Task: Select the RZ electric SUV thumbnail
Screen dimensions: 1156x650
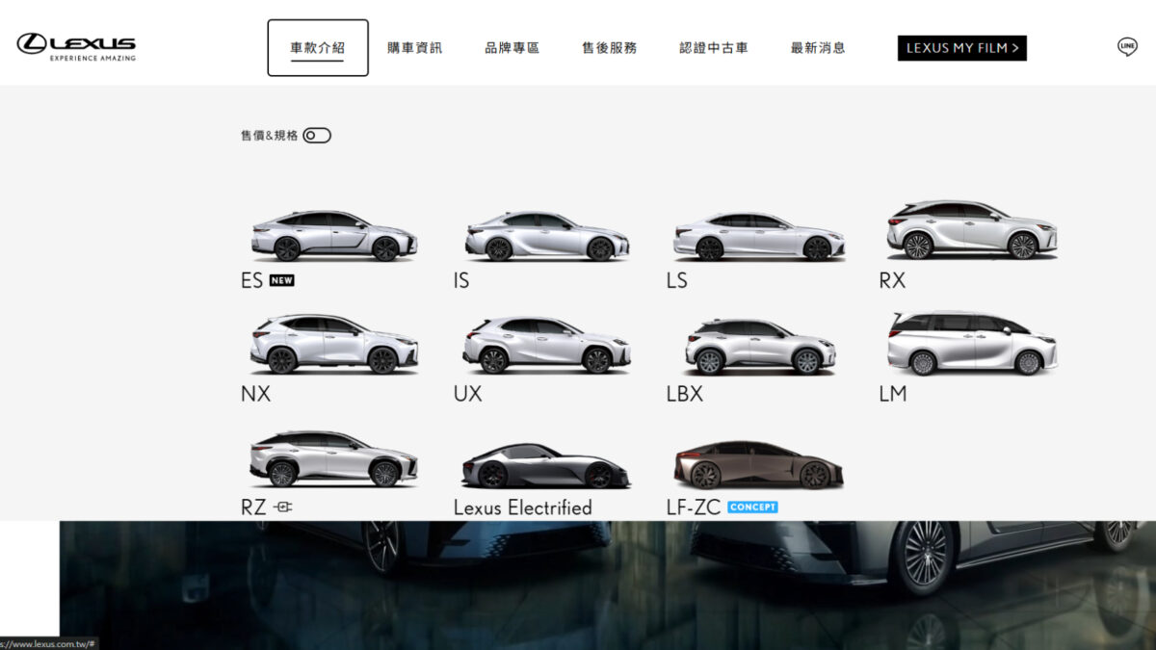Action: tap(333, 459)
